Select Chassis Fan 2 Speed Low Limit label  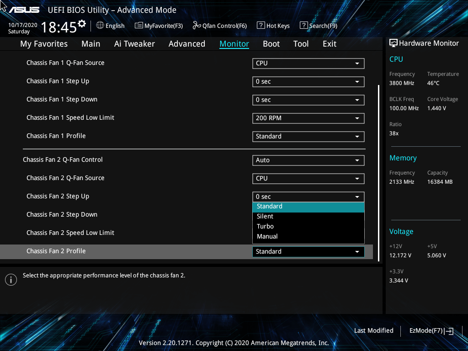click(70, 233)
